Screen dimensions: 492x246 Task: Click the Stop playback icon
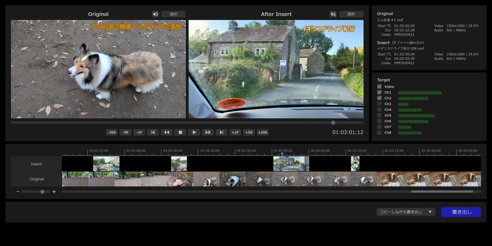coord(180,132)
